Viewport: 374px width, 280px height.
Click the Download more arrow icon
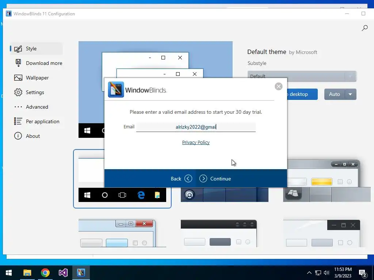point(18,63)
